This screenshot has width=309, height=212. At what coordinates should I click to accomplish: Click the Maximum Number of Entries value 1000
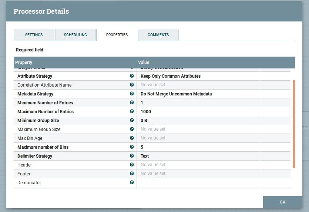click(146, 112)
